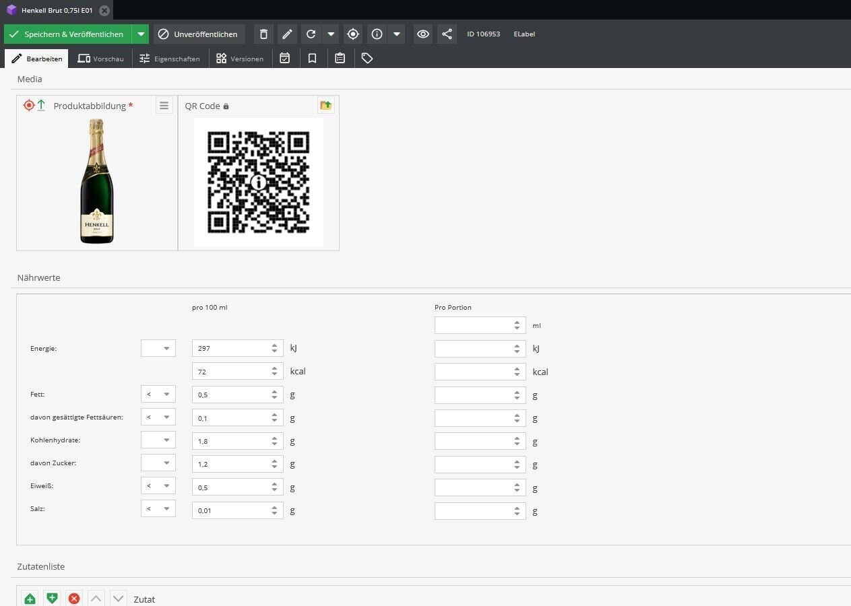Open the Fett operator dropdown
The image size is (851, 606).
(158, 395)
